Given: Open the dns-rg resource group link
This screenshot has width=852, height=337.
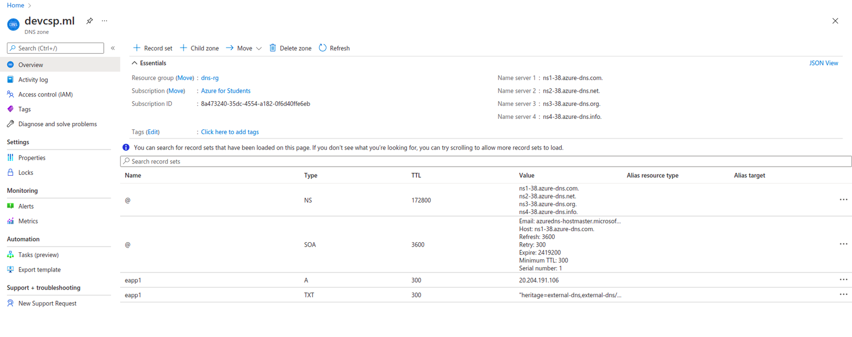Looking at the screenshot, I should (210, 78).
